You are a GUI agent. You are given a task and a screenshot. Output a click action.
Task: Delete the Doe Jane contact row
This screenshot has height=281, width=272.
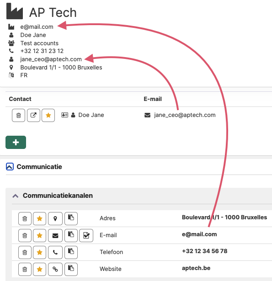coord(18,116)
